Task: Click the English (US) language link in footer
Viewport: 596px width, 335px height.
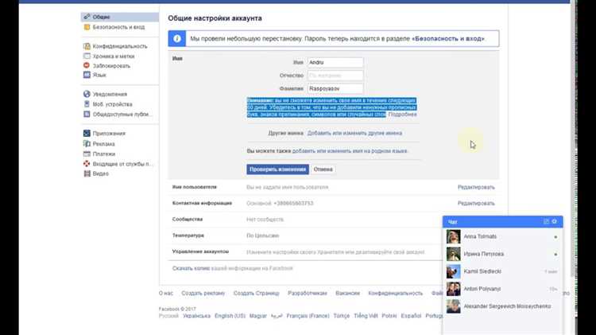Action: 230,316
